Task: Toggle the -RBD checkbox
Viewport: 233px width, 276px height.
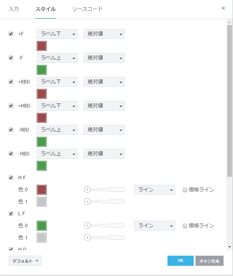Action: tap(11, 130)
